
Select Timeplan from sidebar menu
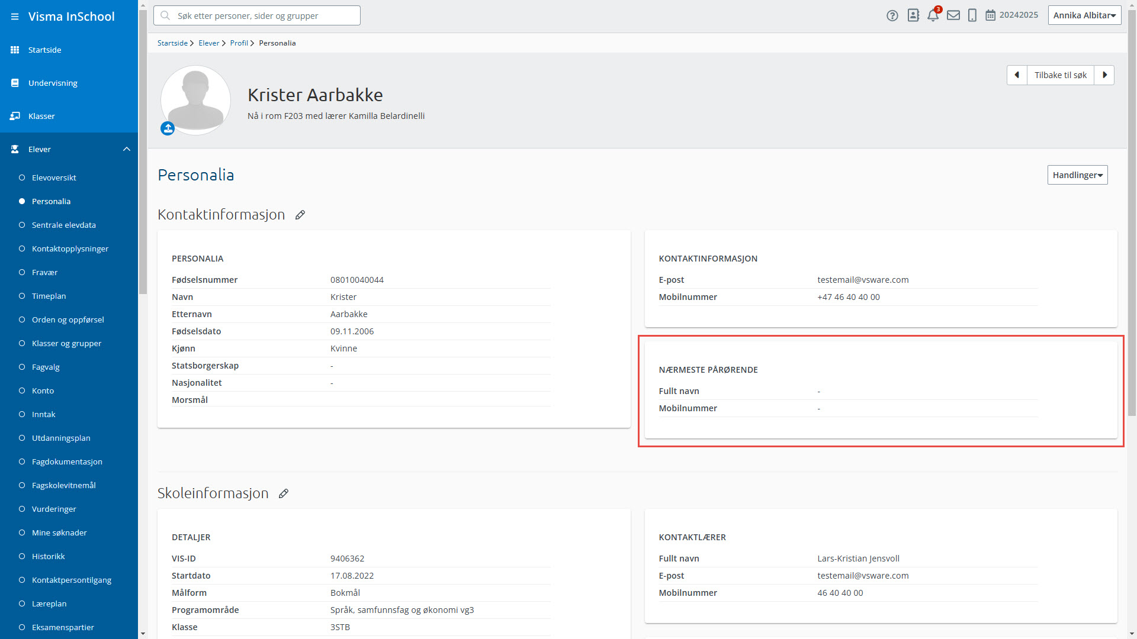coord(49,296)
